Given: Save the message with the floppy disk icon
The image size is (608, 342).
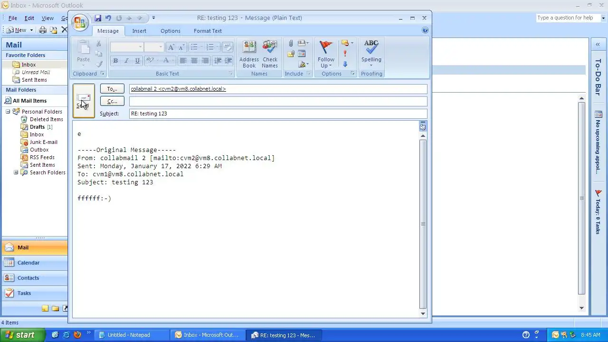Looking at the screenshot, I should [x=98, y=18].
